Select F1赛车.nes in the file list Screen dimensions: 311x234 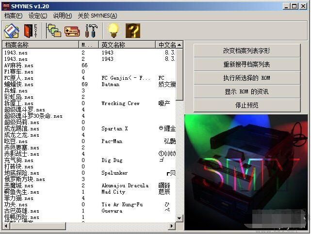tap(18, 72)
